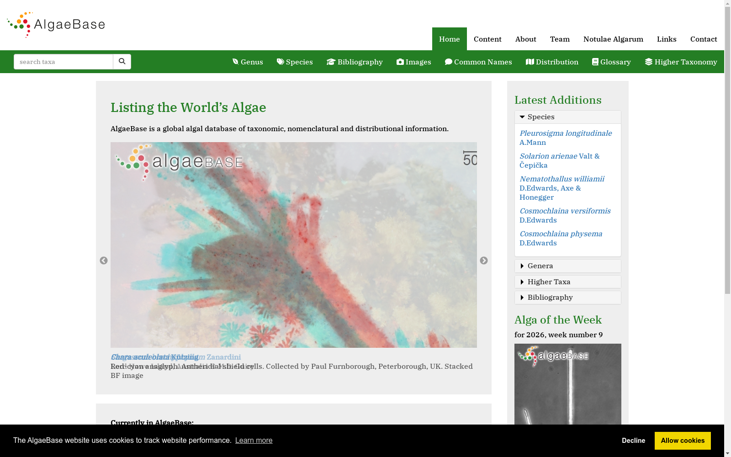Image resolution: width=731 pixels, height=457 pixels.
Task: Open Images with camera icon
Action: click(x=414, y=62)
